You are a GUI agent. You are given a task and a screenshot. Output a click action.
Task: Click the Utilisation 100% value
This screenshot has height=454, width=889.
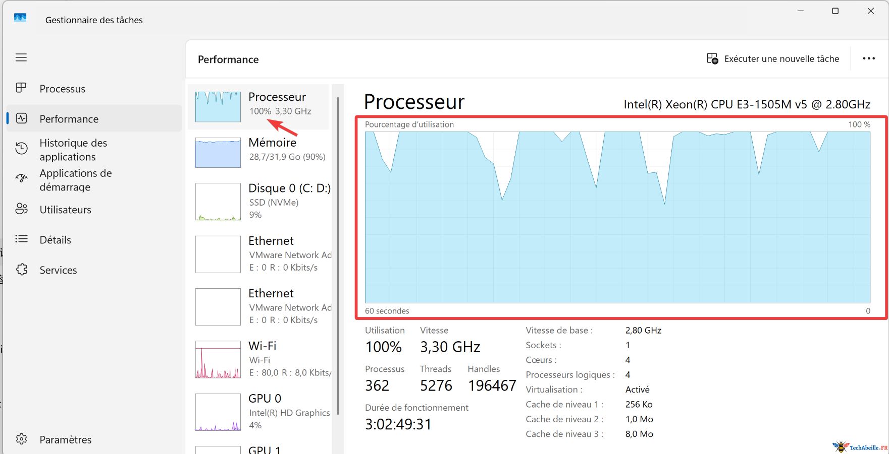point(383,347)
